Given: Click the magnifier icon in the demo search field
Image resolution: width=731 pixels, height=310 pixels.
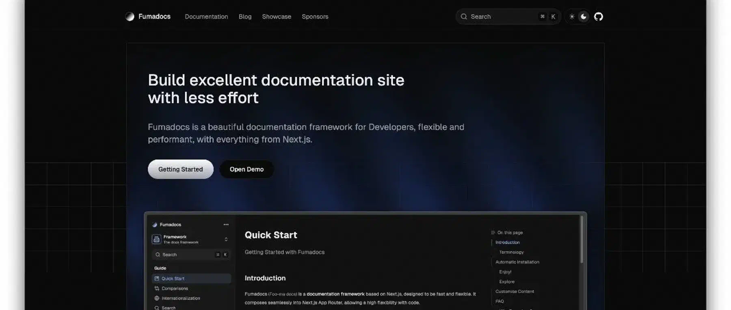Looking at the screenshot, I should (158, 254).
